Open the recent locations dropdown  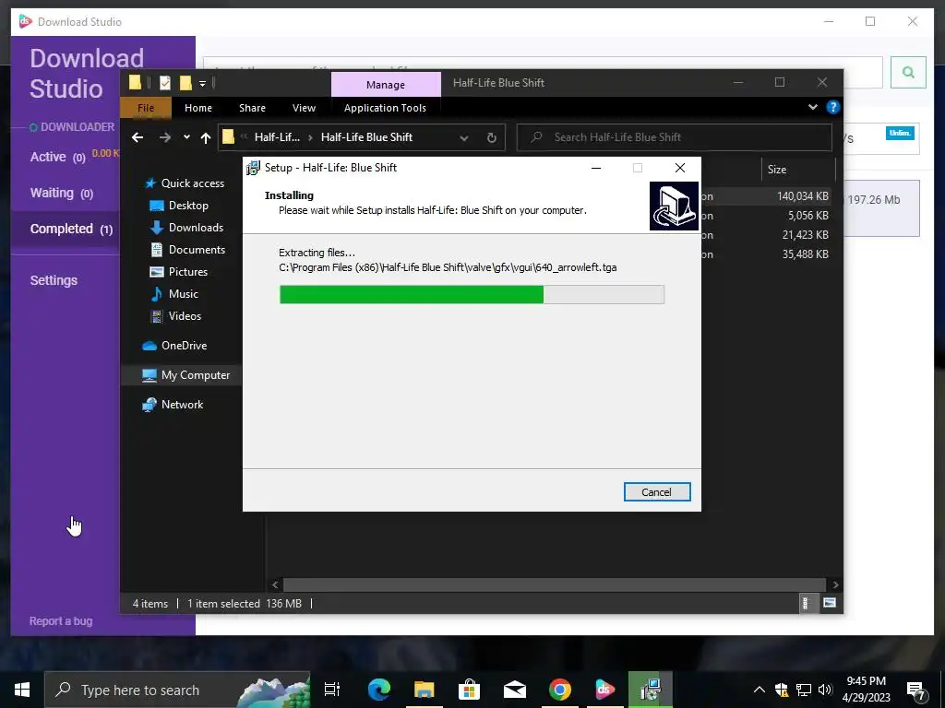pyautogui.click(x=186, y=137)
